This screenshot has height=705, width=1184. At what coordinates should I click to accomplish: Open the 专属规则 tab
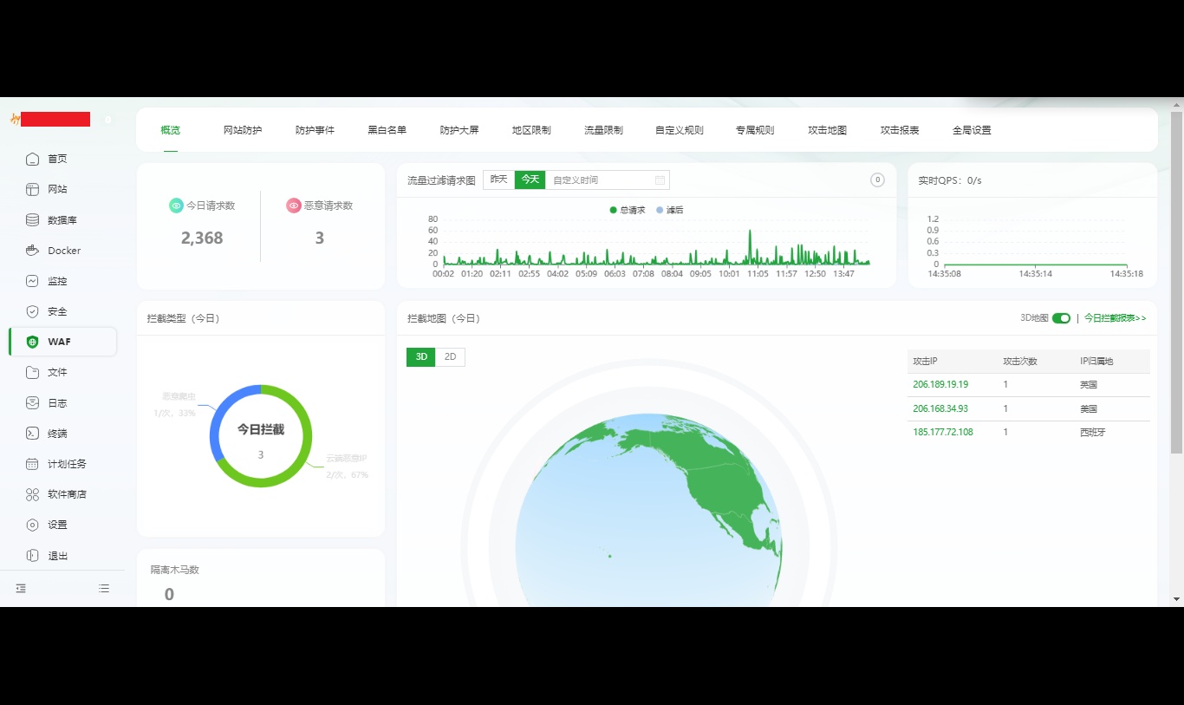click(x=755, y=130)
